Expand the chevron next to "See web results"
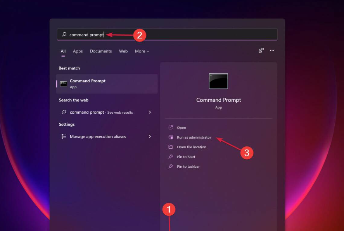The width and height of the screenshot is (344, 231). click(150, 112)
